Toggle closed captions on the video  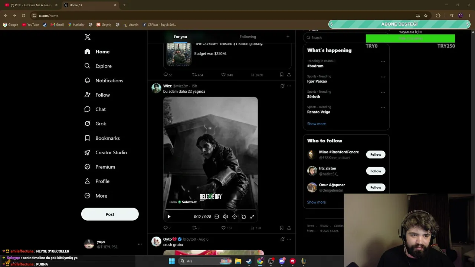click(x=217, y=217)
